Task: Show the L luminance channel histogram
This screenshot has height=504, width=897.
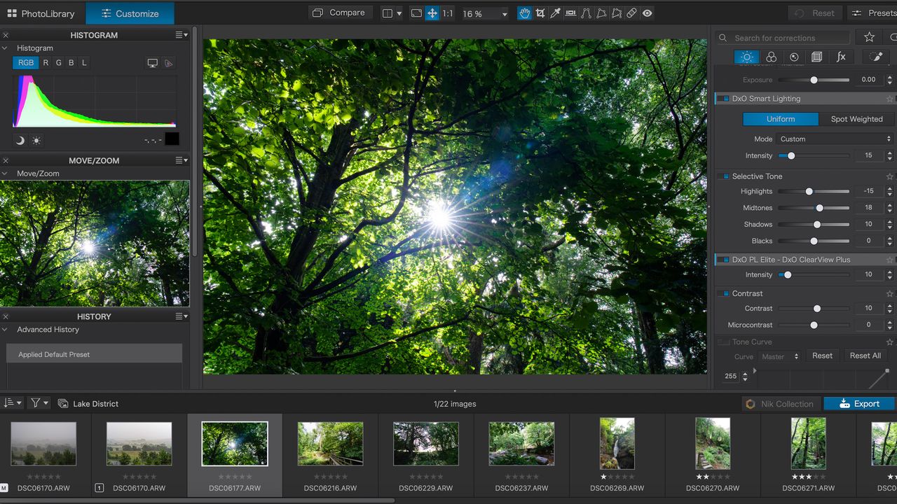Action: 84,63
